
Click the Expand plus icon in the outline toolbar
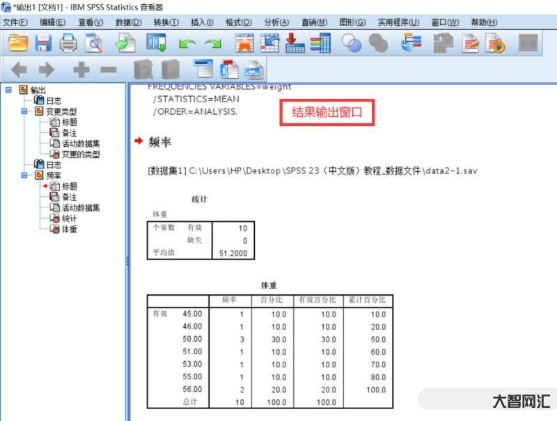(81, 70)
